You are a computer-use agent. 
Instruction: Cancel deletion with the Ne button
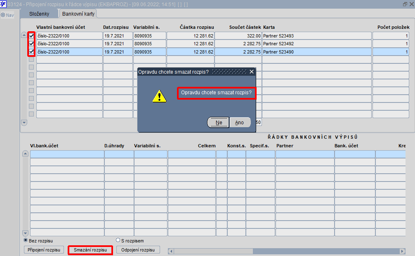[219, 122]
